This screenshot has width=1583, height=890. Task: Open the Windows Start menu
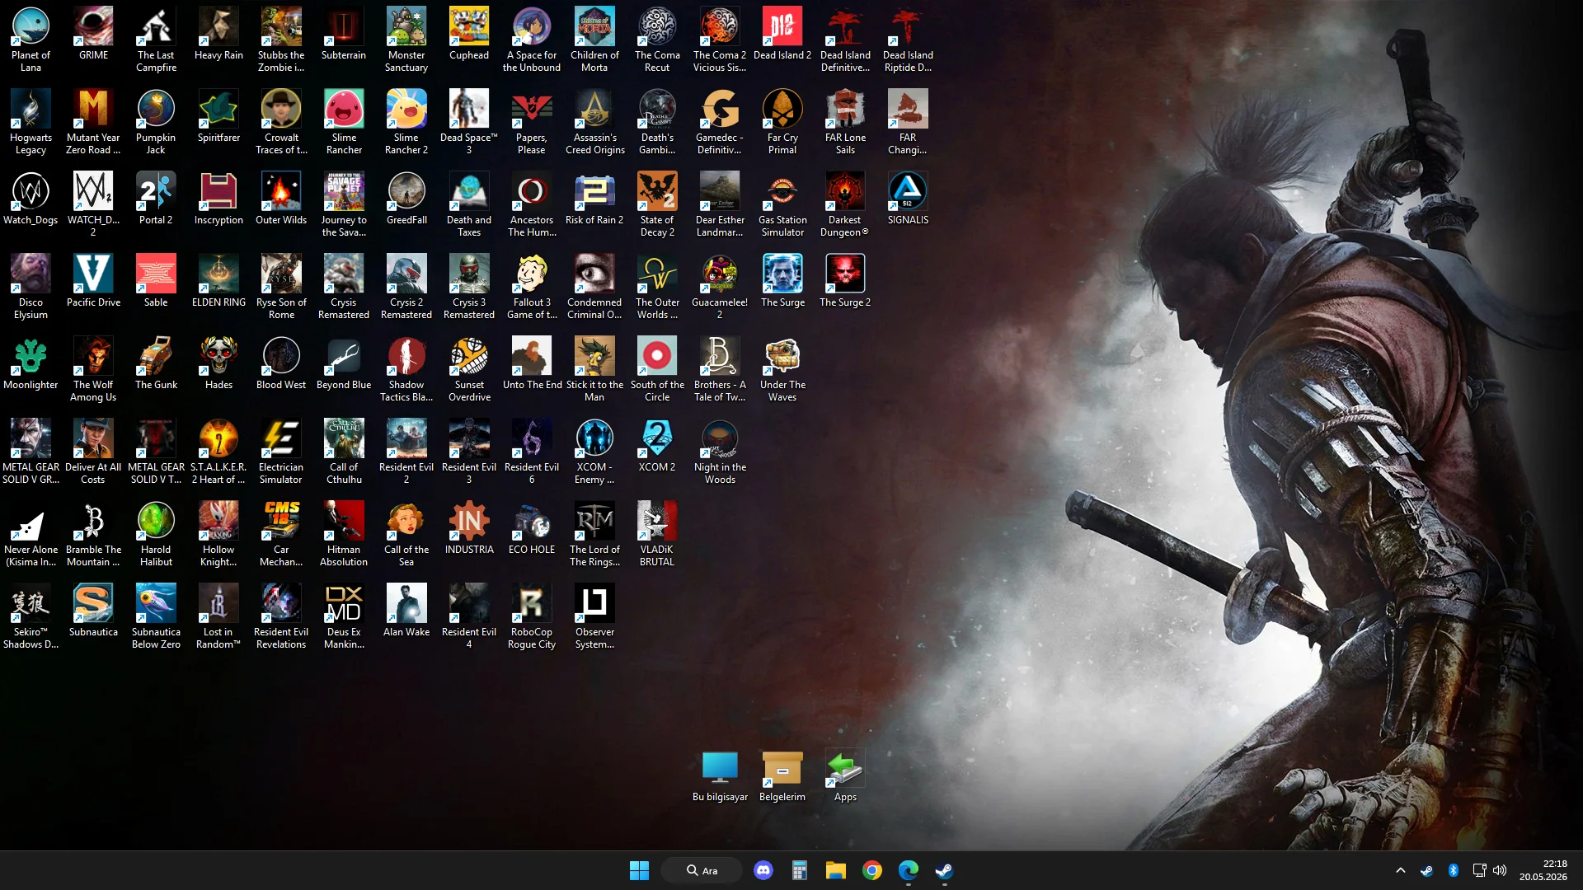pyautogui.click(x=639, y=870)
